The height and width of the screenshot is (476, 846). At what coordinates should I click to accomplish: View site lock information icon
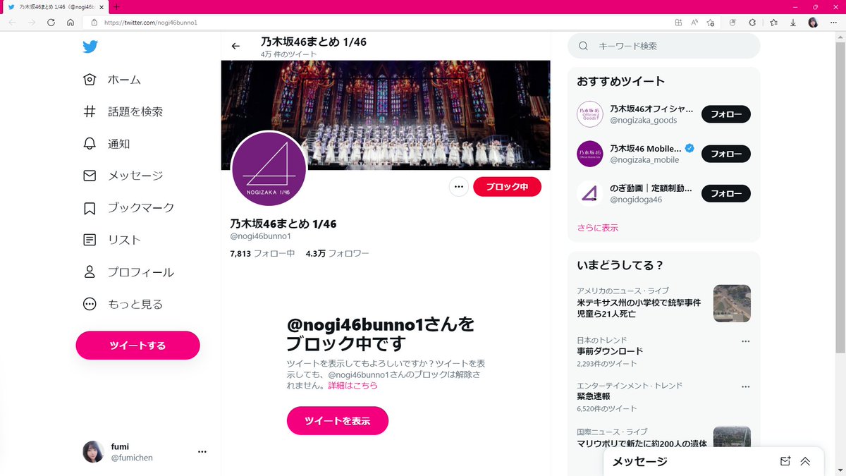click(94, 23)
